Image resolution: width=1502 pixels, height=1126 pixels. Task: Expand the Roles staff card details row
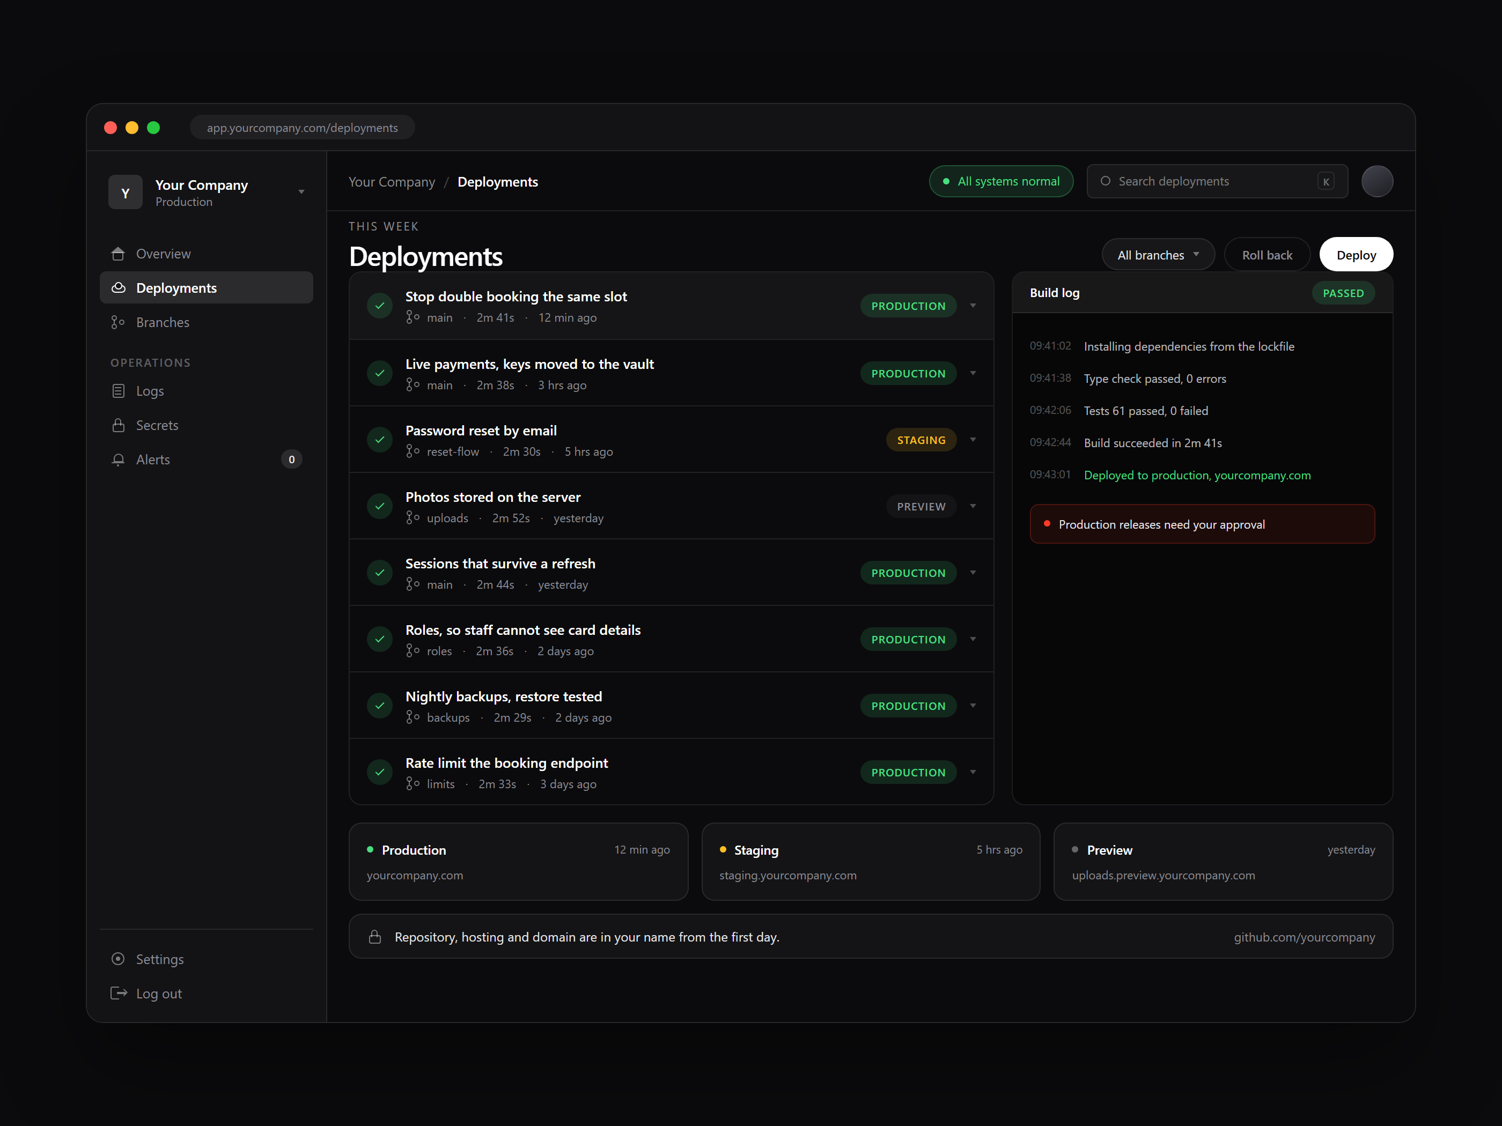coord(973,639)
